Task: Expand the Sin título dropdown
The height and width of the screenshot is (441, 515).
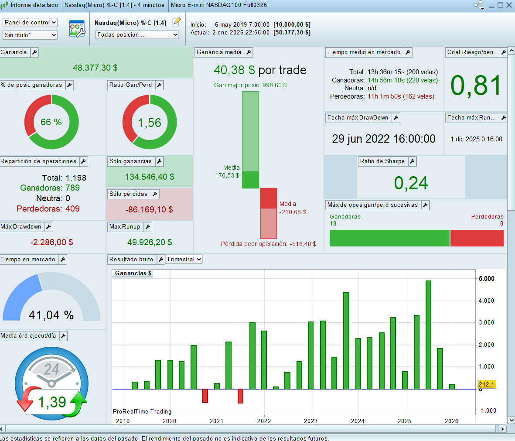Action: coord(30,35)
